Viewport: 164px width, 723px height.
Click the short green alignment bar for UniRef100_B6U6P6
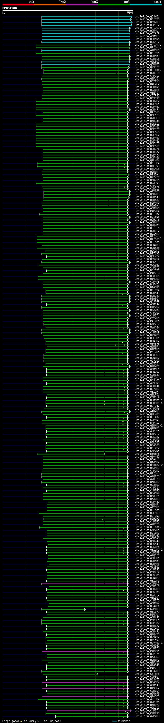click(x=71, y=454)
